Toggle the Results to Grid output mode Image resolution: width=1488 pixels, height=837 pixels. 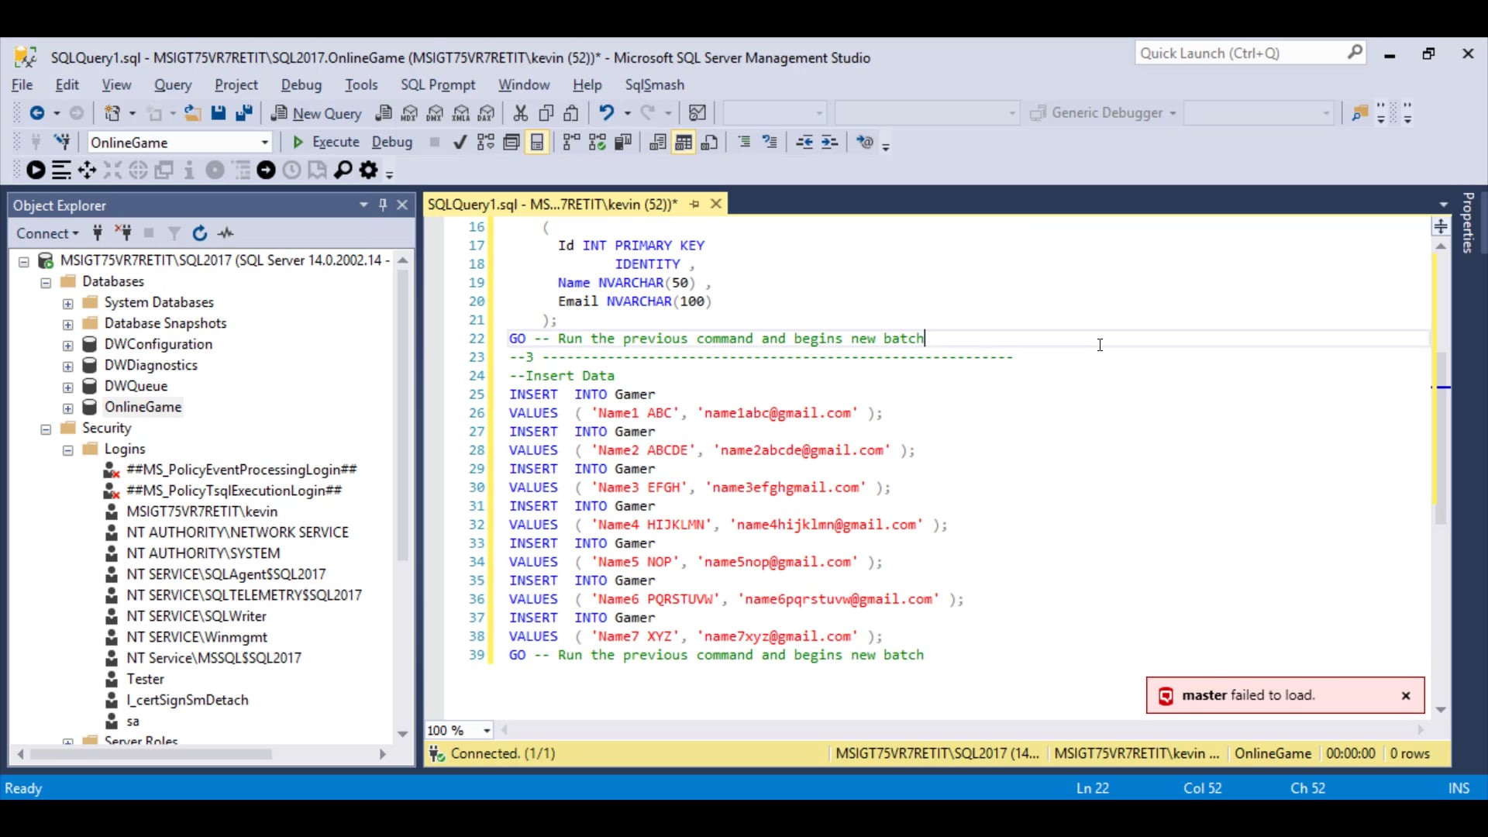683,142
